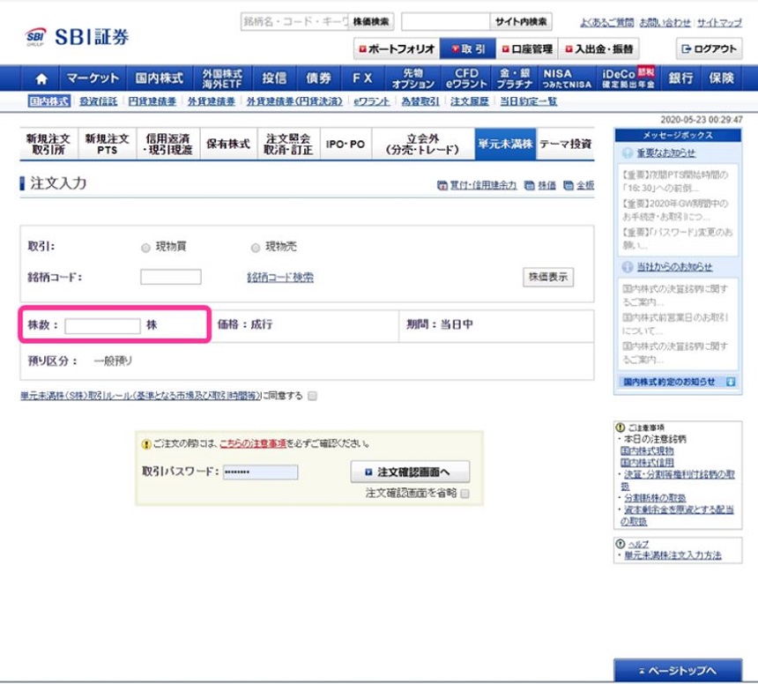Viewport: 758px width, 684px height.
Task: Open the FX menu
Action: pos(362,78)
